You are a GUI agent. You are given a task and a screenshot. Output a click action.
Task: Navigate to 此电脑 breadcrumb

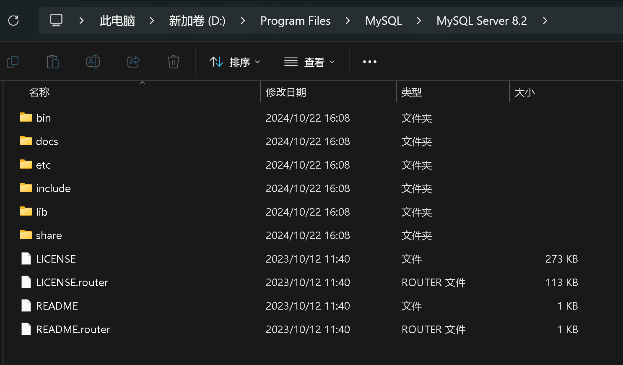point(117,21)
